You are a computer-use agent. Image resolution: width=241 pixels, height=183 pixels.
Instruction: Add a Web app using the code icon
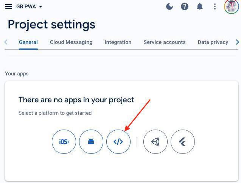tap(118, 142)
